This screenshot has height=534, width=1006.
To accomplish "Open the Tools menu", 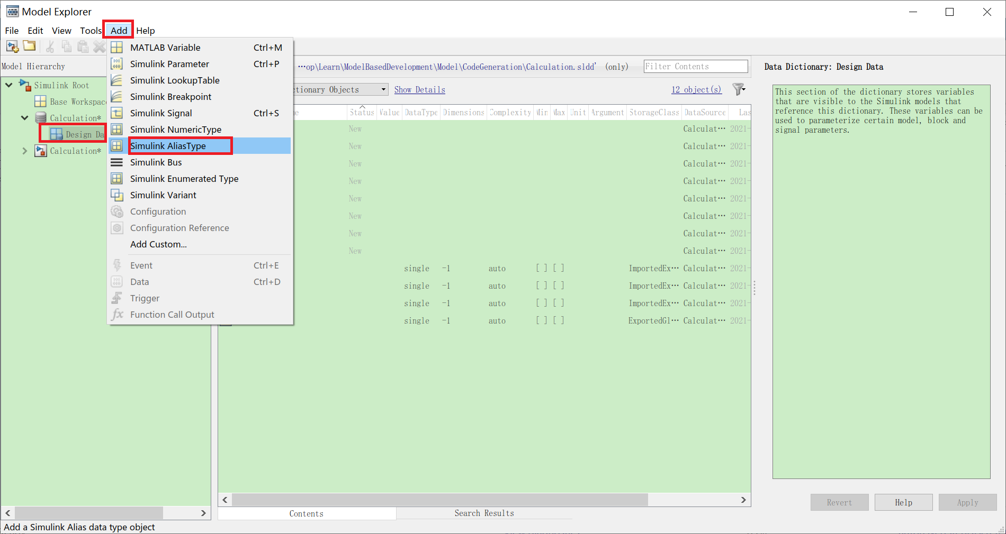I will [x=91, y=31].
